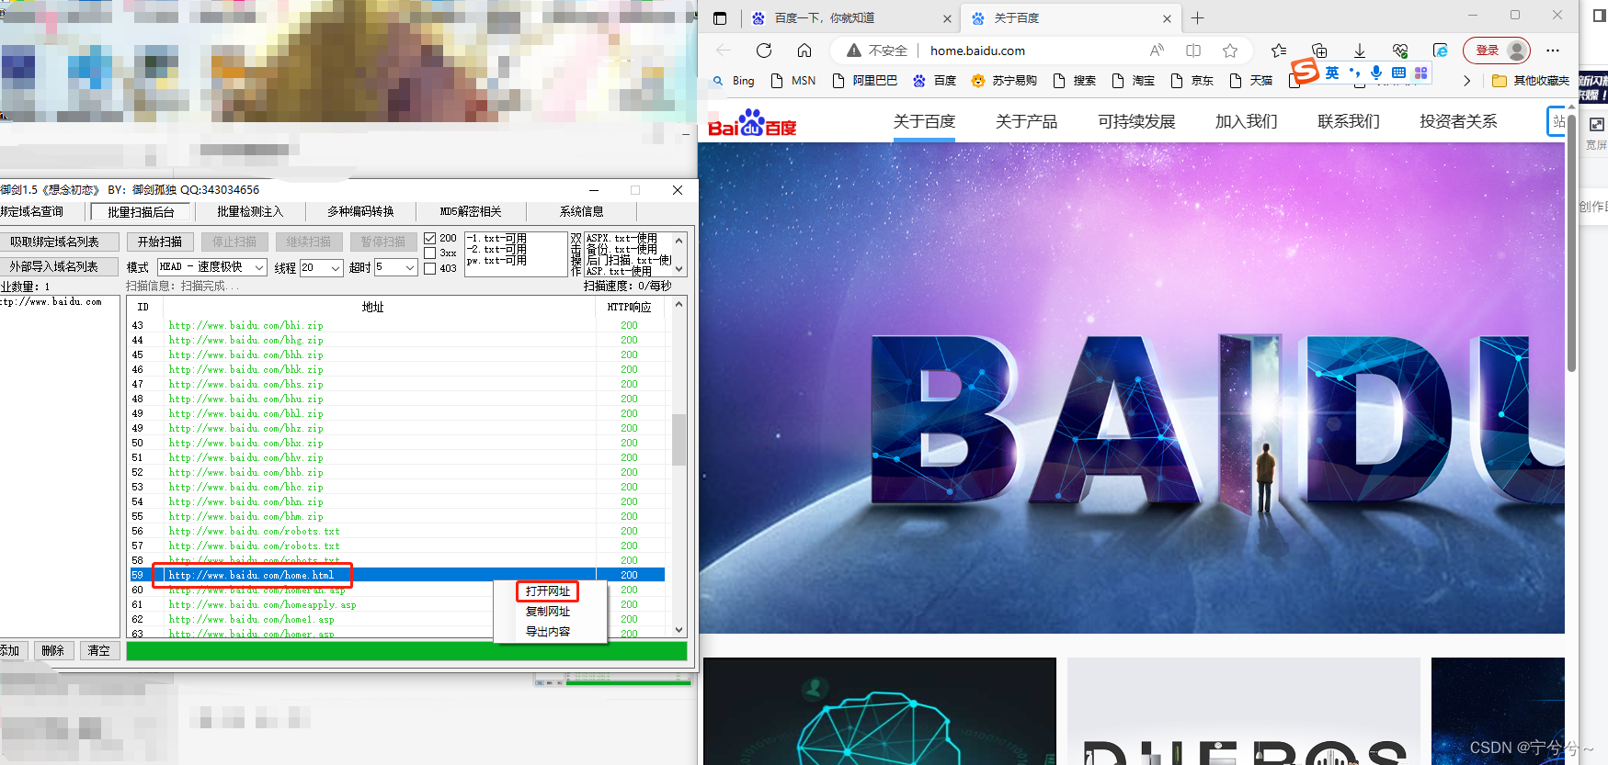Toggle the 200 response checkbox
This screenshot has width=1608, height=765.
click(429, 238)
